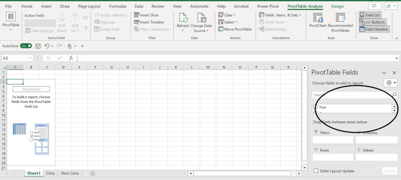Click the Insert Function fx button

[71, 58]
